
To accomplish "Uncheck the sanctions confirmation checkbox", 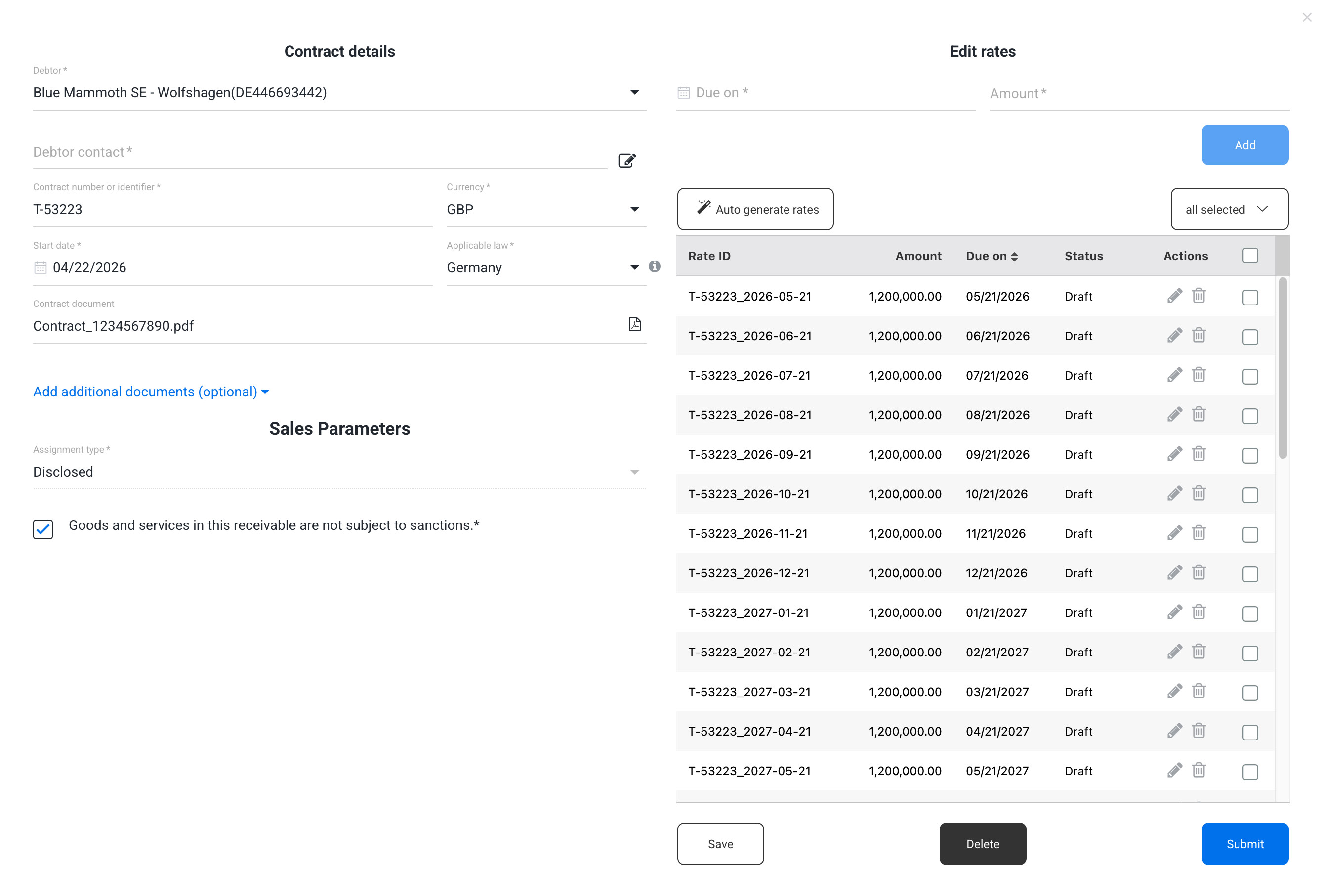I will (x=43, y=529).
